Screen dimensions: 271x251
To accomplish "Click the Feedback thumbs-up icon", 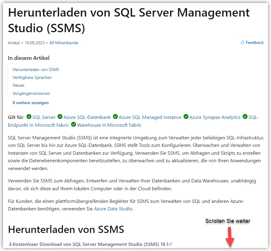I will (x=242, y=42).
